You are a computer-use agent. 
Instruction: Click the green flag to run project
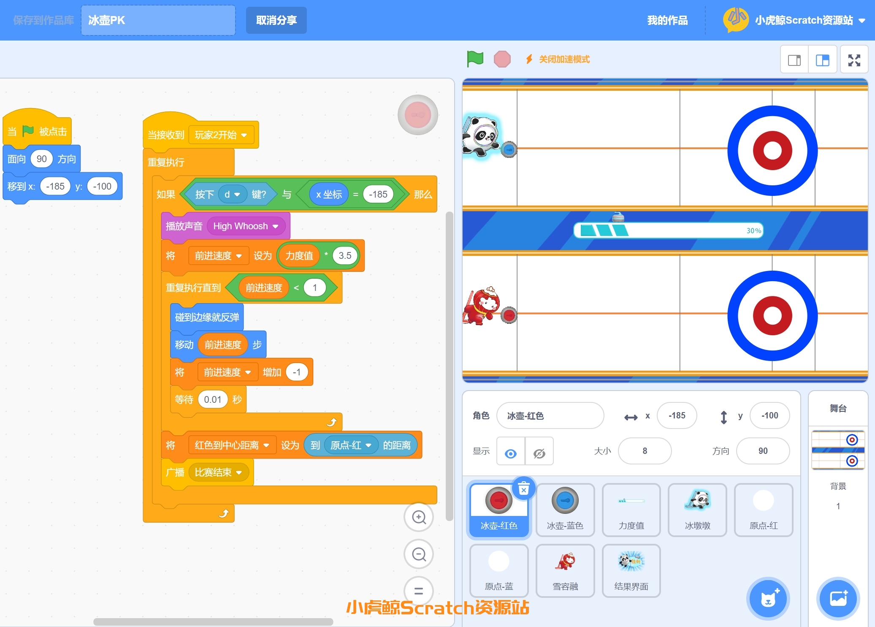pos(475,59)
